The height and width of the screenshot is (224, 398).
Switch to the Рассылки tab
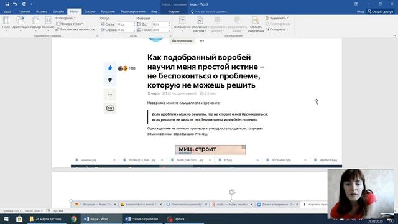click(108, 11)
